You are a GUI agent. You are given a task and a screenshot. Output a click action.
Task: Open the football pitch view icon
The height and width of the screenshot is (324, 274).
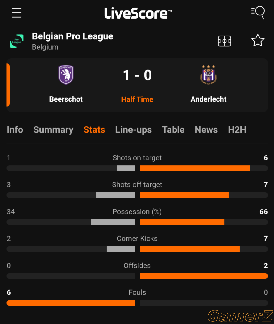(225, 41)
